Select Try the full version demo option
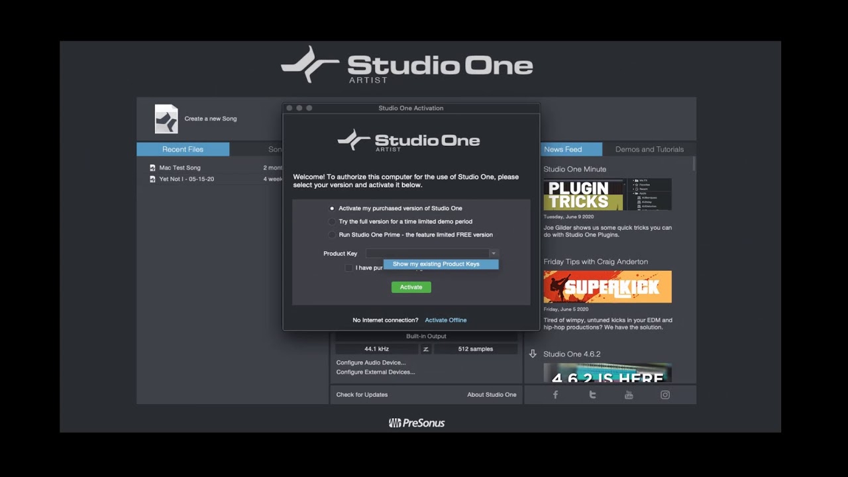Screen dimensions: 848x477 (332, 221)
